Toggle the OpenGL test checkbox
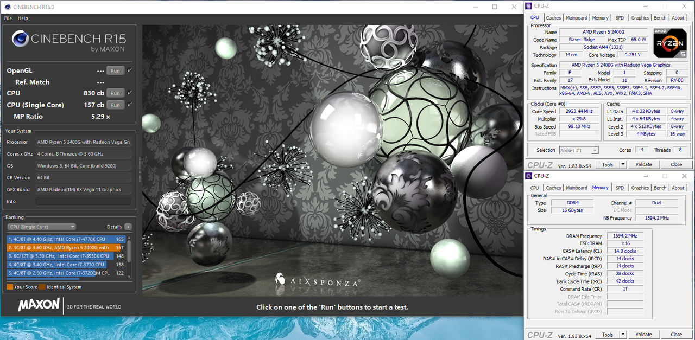695x340 pixels. (130, 70)
